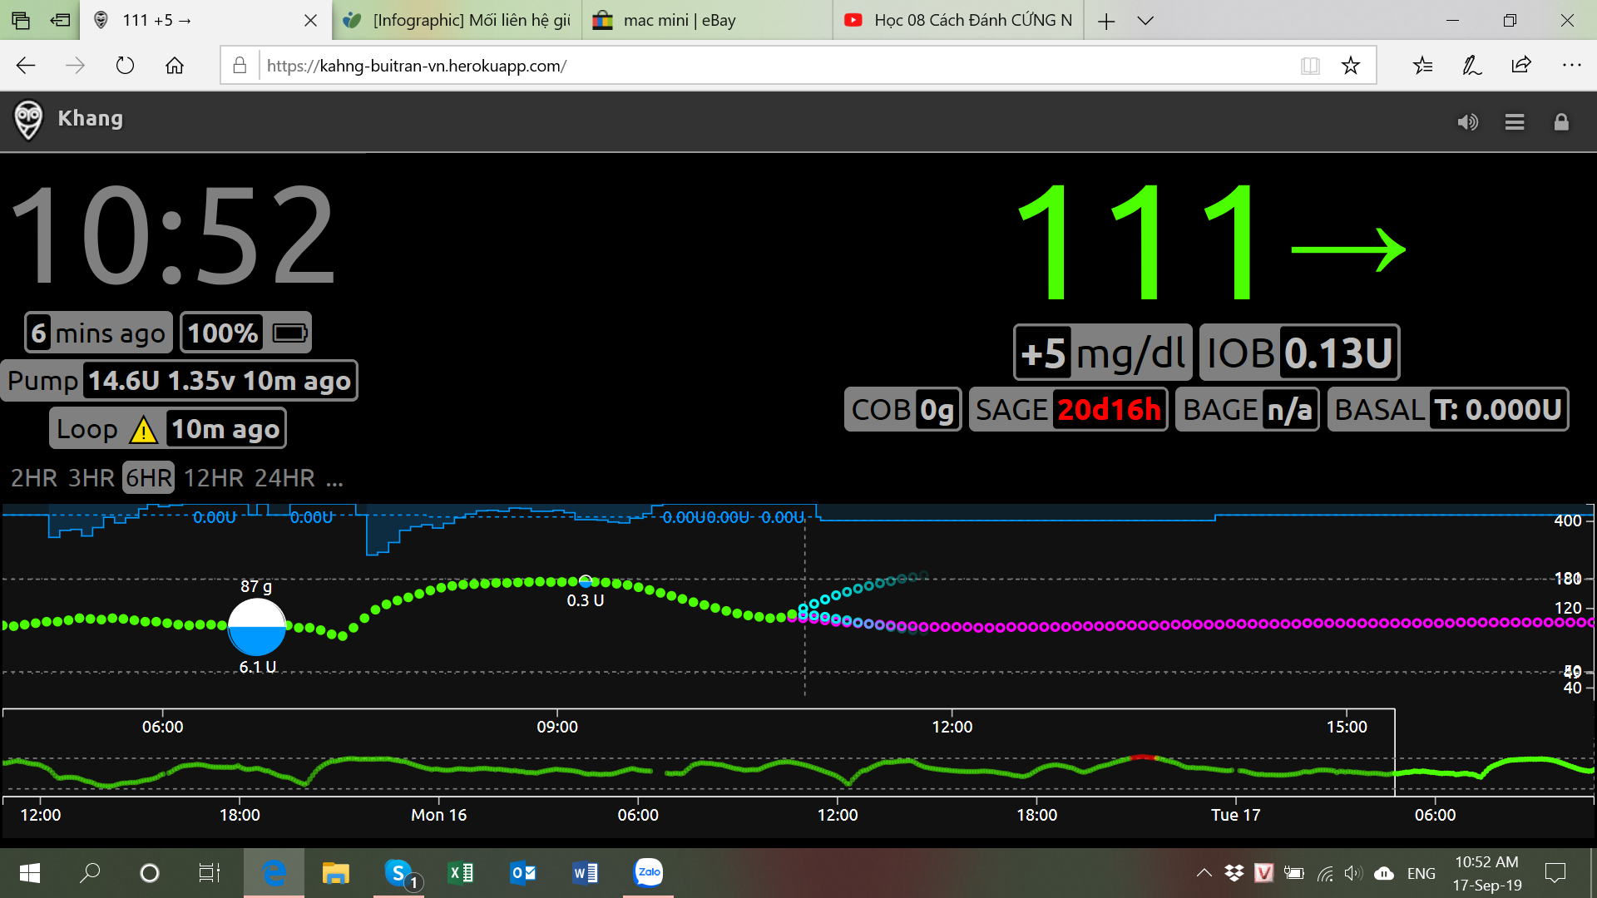Open the taskbar clock 10:52 AM

tap(1487, 874)
